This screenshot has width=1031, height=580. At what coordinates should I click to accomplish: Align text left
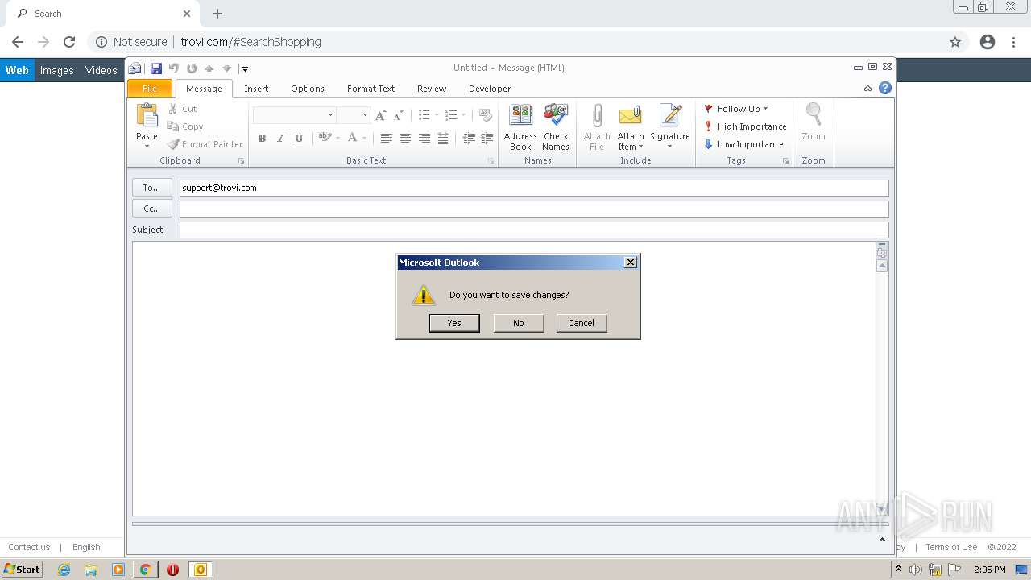(387, 139)
